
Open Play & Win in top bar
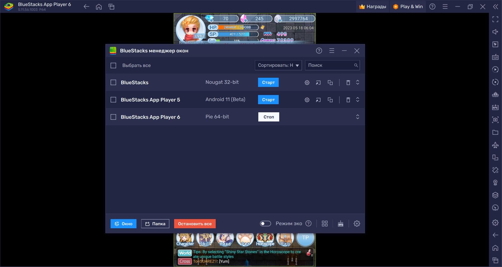coord(408,7)
